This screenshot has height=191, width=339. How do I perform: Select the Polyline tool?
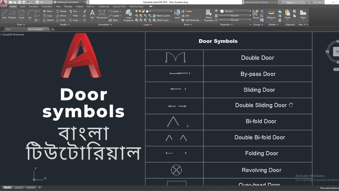pyautogui.click(x=12, y=14)
